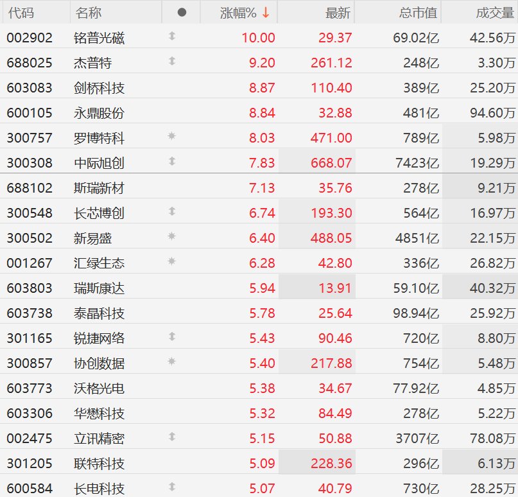Screen dimensions: 518x497
Task: Click the 沃格光电 name cell
Action: [x=99, y=388]
